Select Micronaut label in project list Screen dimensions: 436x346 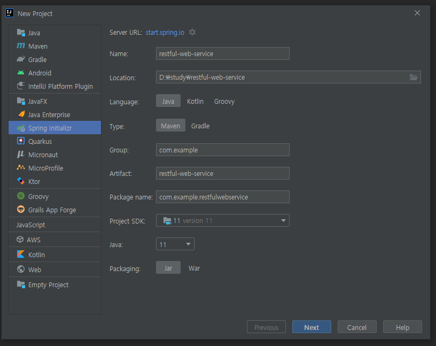pos(43,155)
